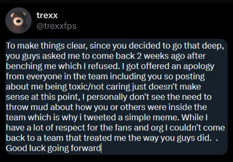Click the display name trexx
The height and width of the screenshot is (162, 233).
47,15
